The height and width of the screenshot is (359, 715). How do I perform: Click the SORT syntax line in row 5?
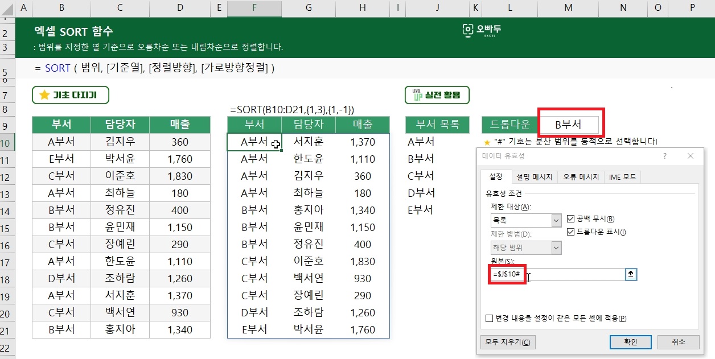coord(155,68)
